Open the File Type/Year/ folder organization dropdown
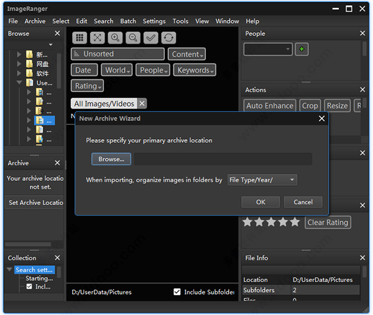The image size is (373, 315). tap(262, 180)
